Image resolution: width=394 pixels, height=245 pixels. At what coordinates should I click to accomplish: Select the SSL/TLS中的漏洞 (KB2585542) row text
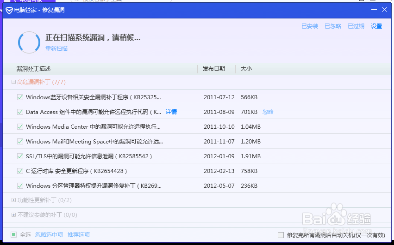coord(89,156)
